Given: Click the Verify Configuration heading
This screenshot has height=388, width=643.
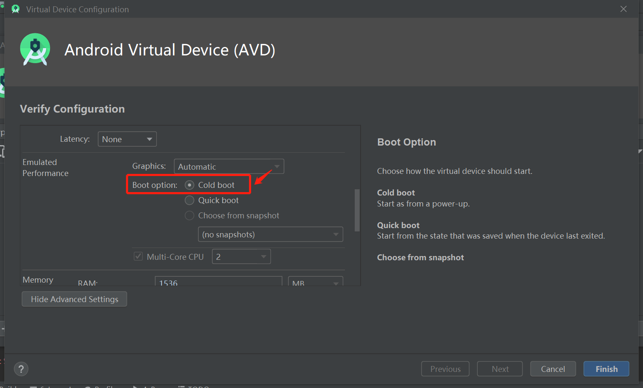Looking at the screenshot, I should pos(72,109).
